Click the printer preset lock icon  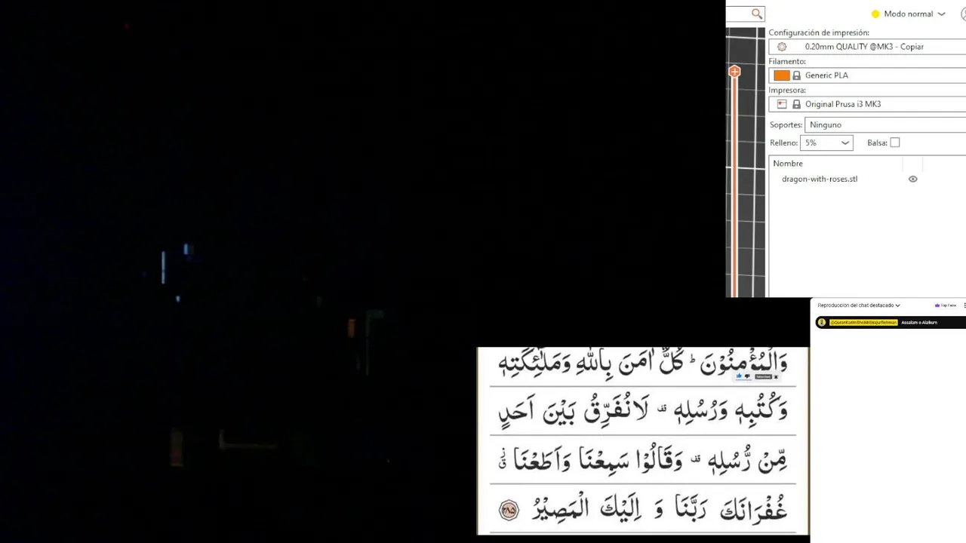click(x=796, y=104)
